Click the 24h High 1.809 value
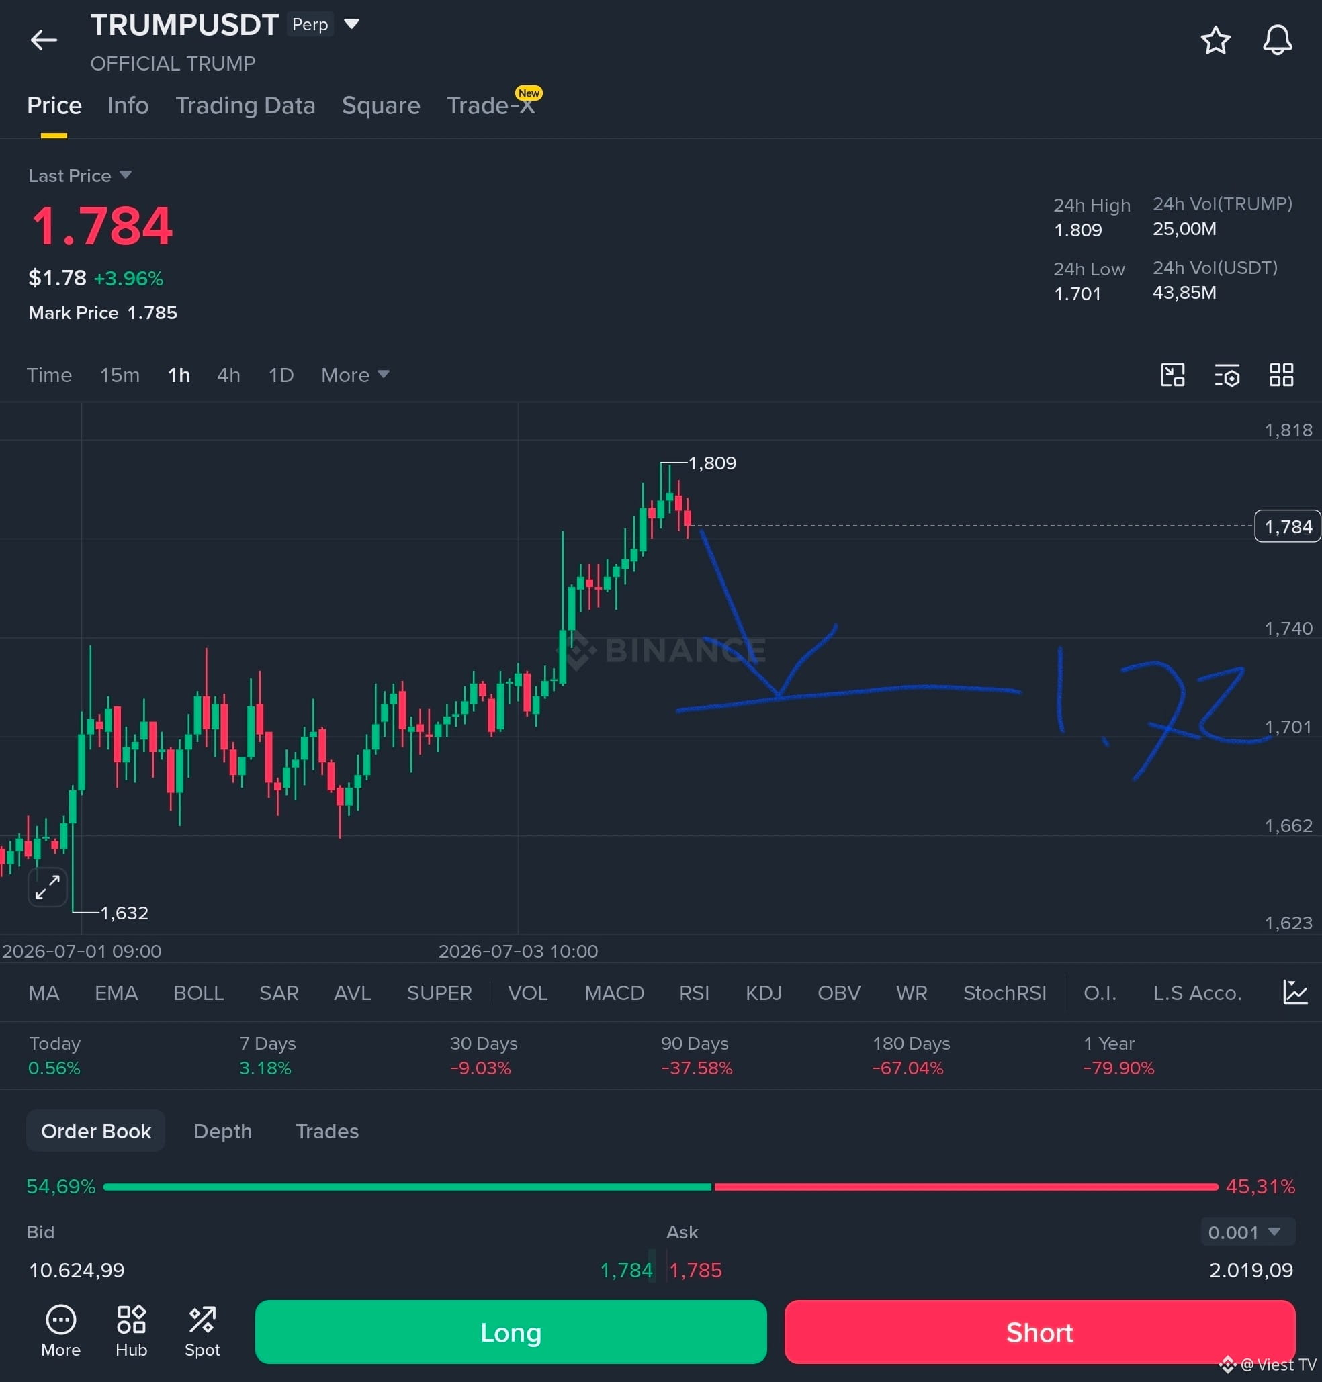 tap(1077, 230)
